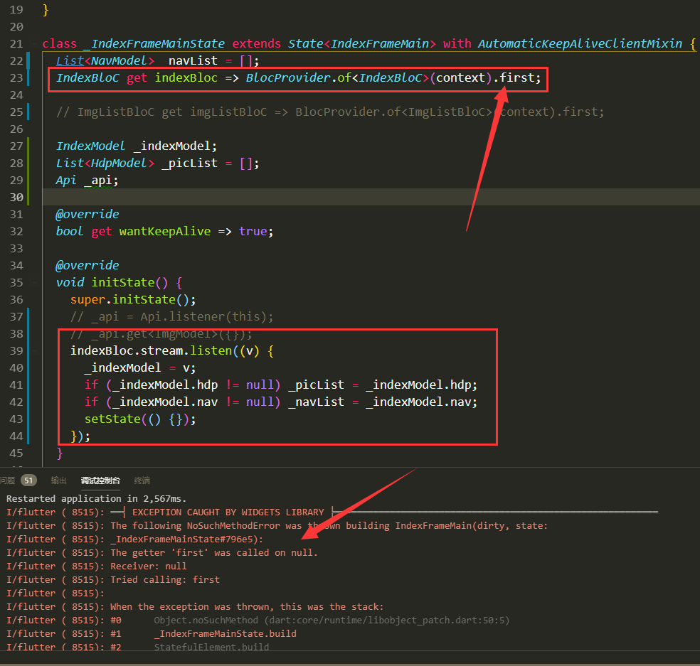Click the commented Api.listener line 37

coord(172,317)
